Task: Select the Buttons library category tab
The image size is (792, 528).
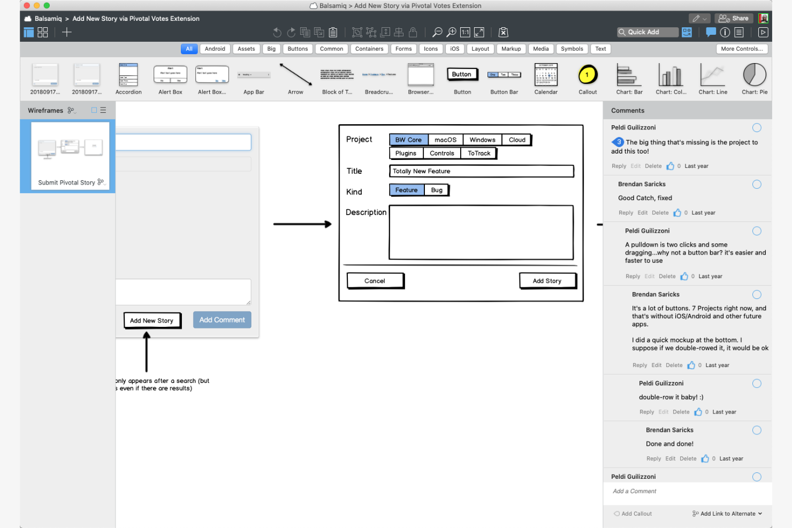Action: coord(298,49)
